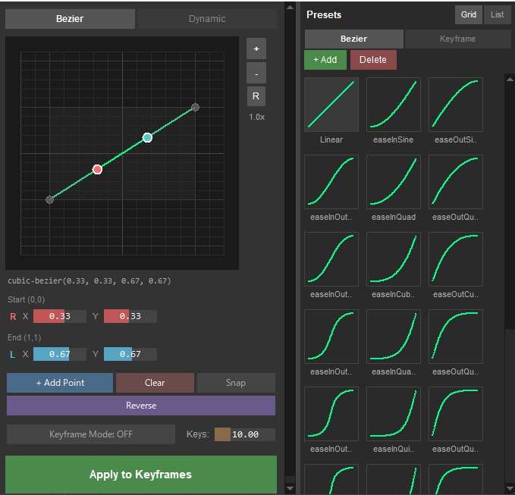Switch to the Dynamic editor tab
515x495 pixels.
[x=207, y=19]
